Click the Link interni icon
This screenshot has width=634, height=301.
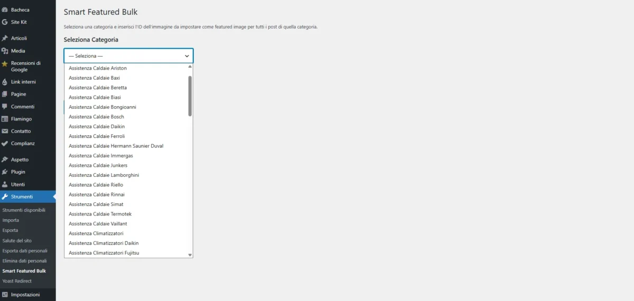(x=5, y=82)
